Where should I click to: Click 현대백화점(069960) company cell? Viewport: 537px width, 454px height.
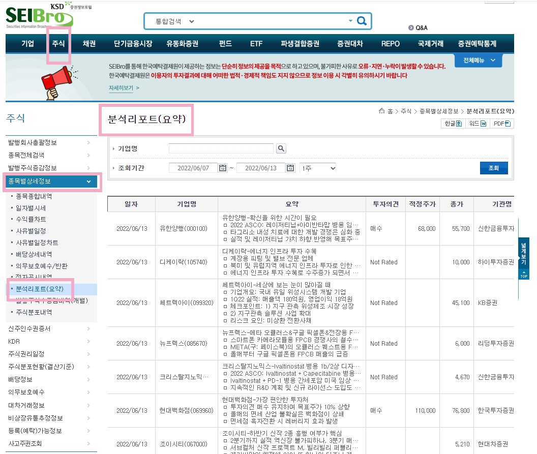pos(186,410)
